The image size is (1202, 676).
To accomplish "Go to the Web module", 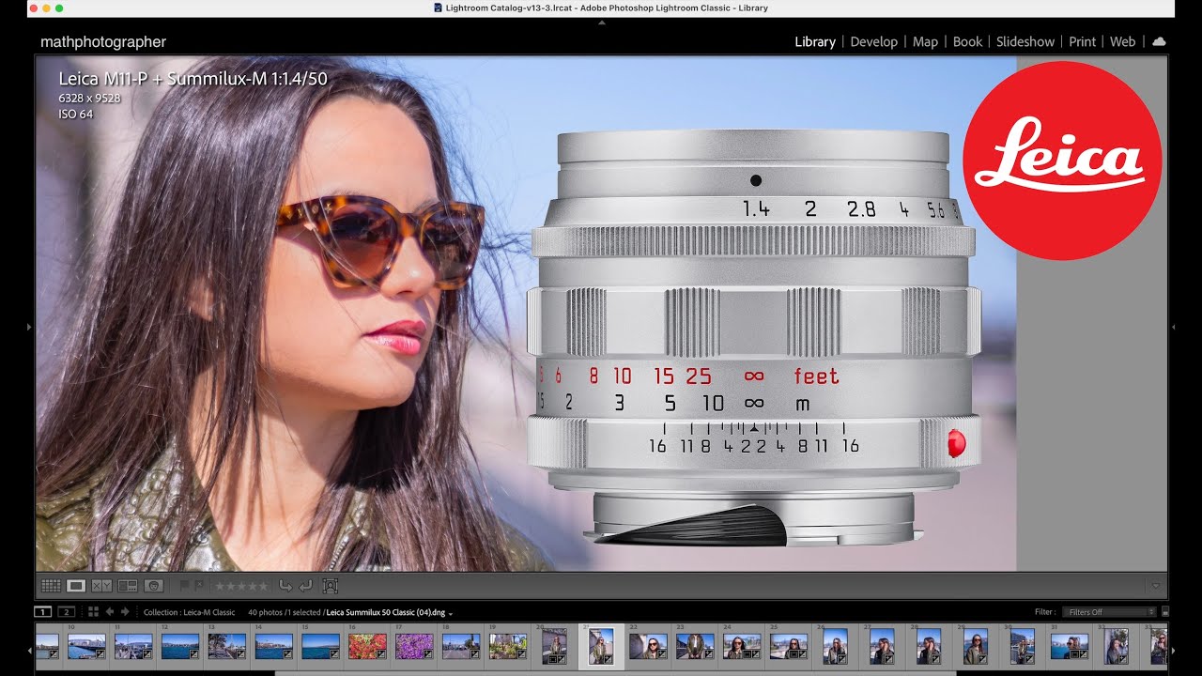I will tap(1122, 41).
